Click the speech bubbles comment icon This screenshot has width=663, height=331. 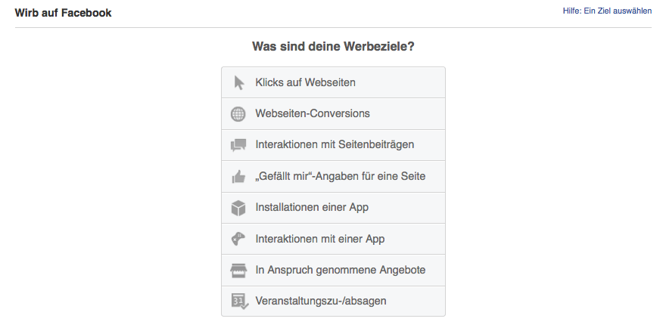[238, 145]
